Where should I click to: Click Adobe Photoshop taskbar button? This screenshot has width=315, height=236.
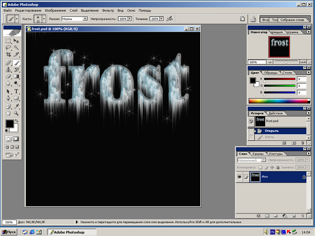(72, 232)
